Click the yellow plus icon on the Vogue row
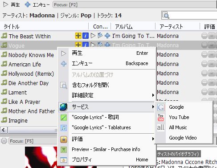 78,45
